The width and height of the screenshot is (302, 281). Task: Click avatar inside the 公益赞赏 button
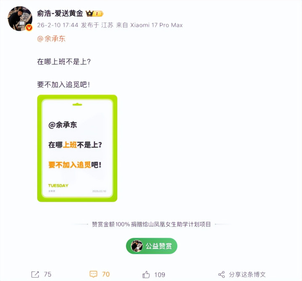(137, 246)
